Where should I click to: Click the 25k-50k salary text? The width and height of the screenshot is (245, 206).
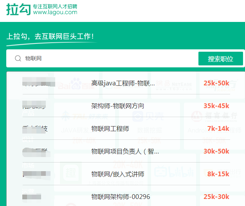pyautogui.click(x=216, y=83)
